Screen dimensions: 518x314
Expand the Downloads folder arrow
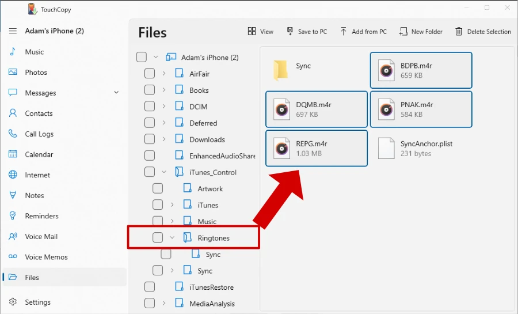point(164,139)
